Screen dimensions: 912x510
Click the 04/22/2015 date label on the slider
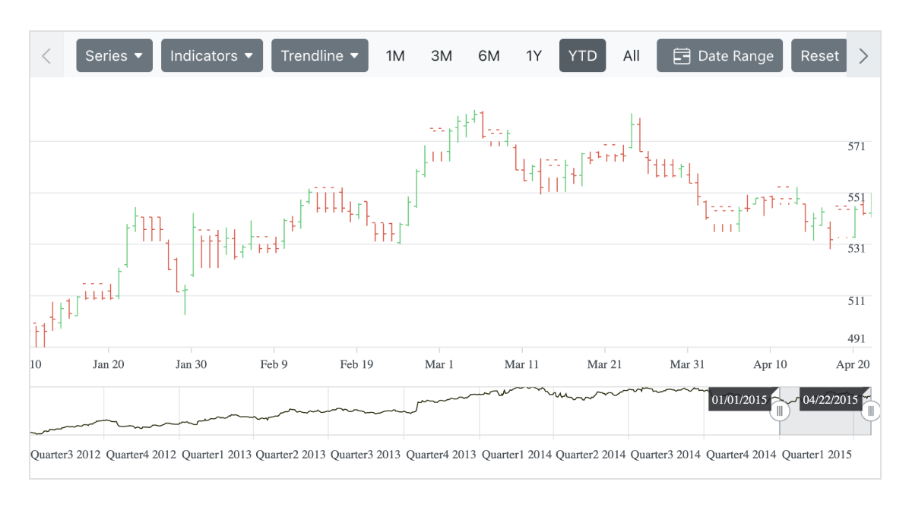830,399
